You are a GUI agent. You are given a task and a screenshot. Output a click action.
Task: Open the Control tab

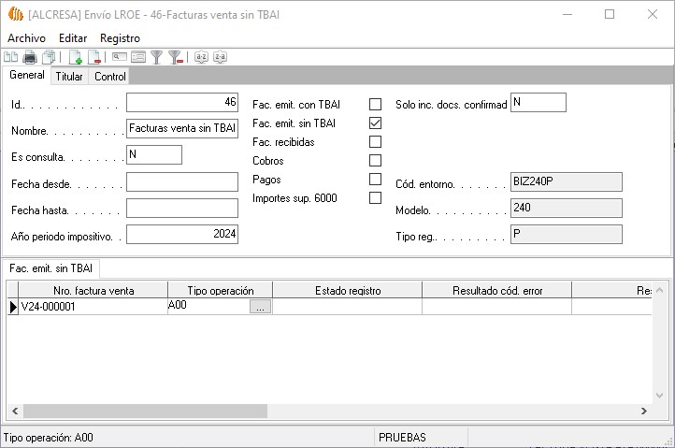109,77
